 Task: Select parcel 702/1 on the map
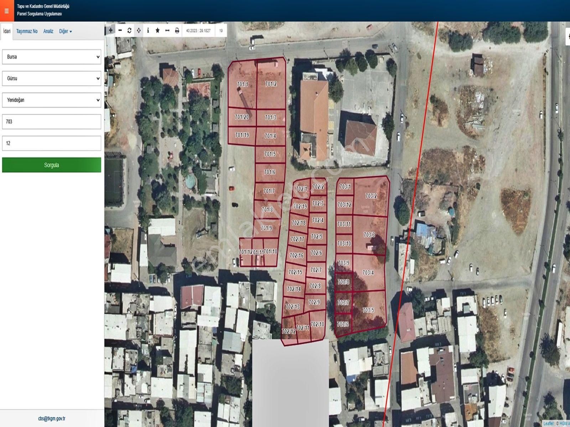tap(301, 189)
